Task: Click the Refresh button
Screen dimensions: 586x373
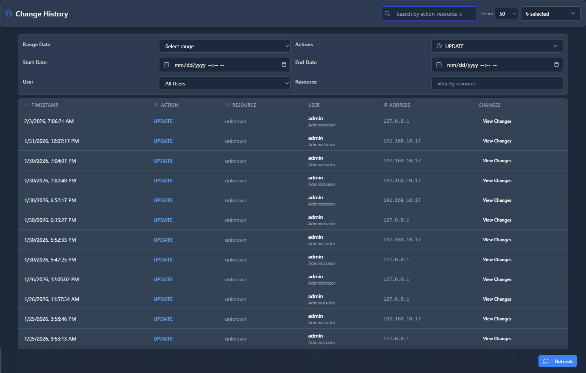Action: (557, 361)
